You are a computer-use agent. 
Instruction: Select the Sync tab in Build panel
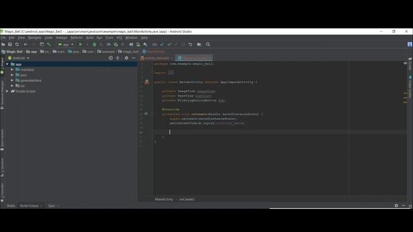coord(52,206)
